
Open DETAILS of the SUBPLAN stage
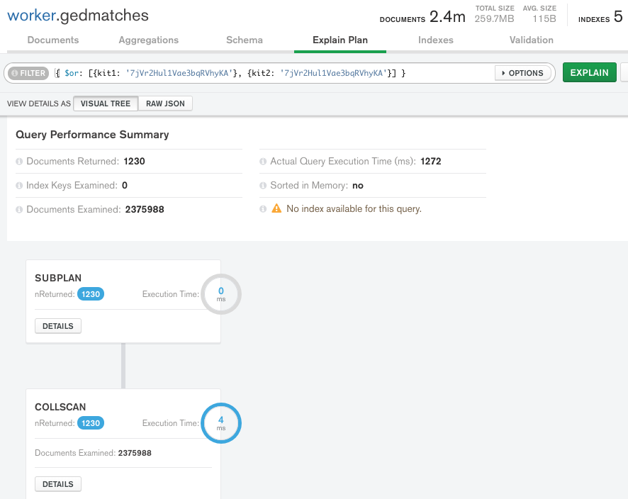[x=58, y=326]
